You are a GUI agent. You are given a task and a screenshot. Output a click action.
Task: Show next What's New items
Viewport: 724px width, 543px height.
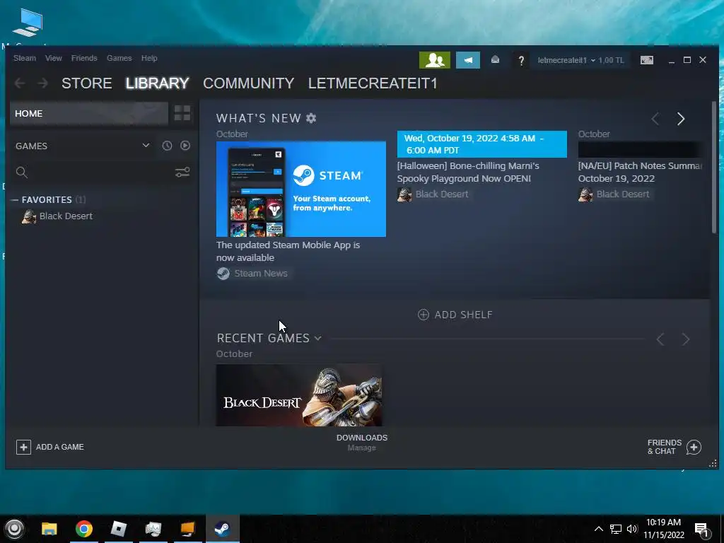click(x=681, y=119)
